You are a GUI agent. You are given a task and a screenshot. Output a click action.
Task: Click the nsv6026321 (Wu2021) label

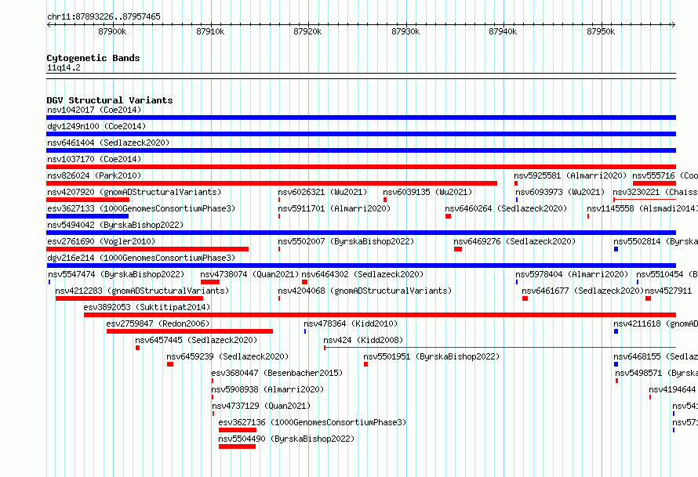(323, 192)
